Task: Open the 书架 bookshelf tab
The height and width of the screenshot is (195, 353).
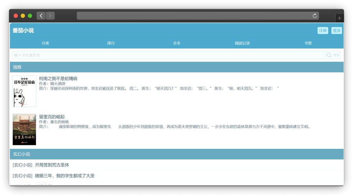Action: pos(308,43)
